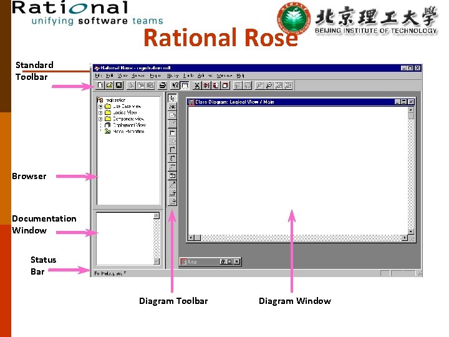Image resolution: width=449 pixels, height=337 pixels.
Task: Click the diagram window horizontal scroll-left arrow
Action: [x=191, y=238]
